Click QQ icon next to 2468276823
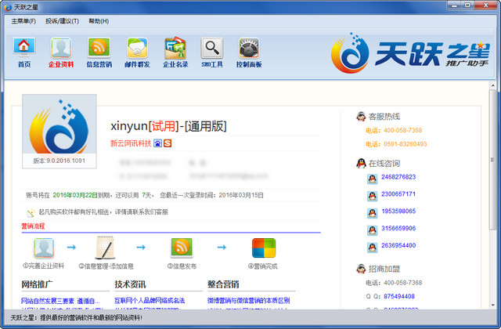 point(373,179)
